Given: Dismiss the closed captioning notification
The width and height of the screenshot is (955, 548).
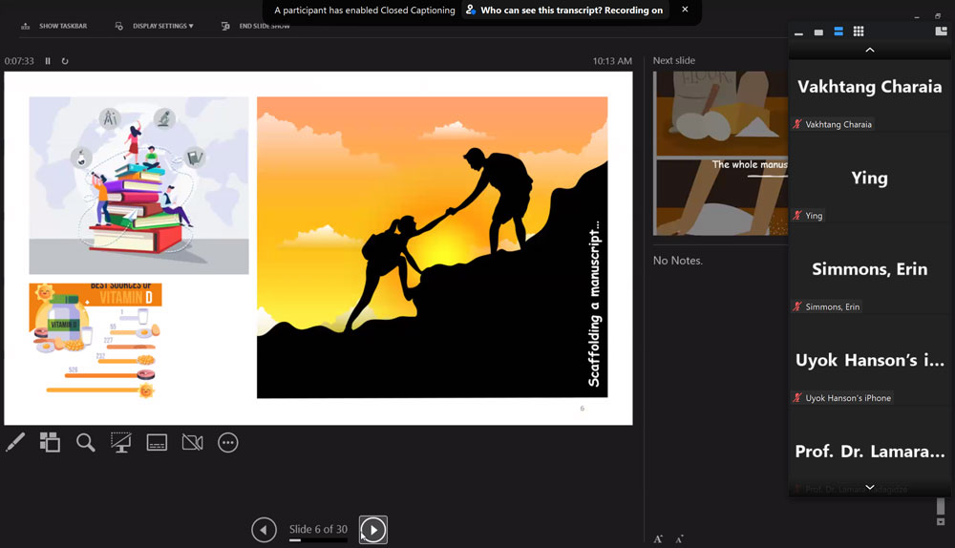Looking at the screenshot, I should [685, 10].
